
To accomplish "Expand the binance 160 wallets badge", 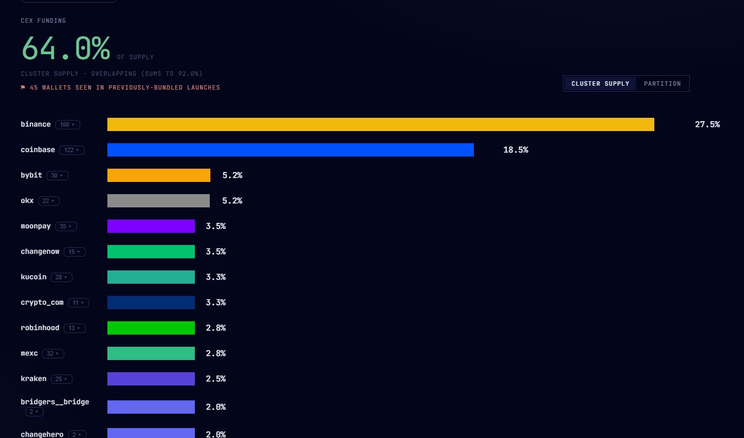I will 68,124.
